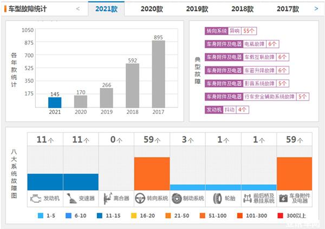This screenshot has width=325, height=229.
Task: Click the 2017 bar showing 895
Action: point(158,74)
